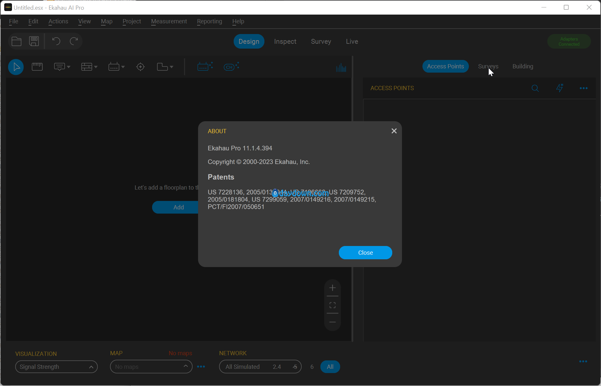Viewport: 601px width, 386px height.
Task: Select the arrow pointer edit tool
Action: point(16,67)
